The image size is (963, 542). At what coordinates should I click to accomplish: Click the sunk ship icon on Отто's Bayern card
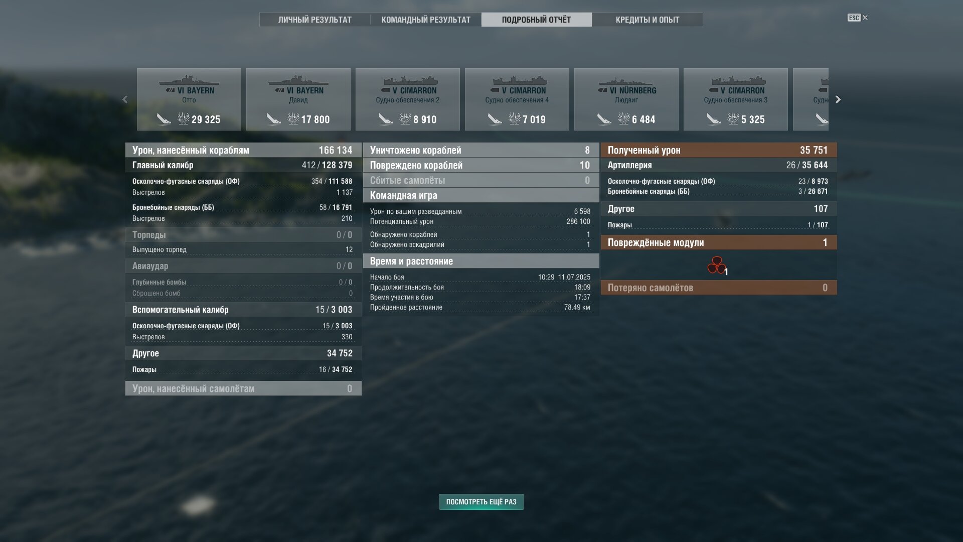point(164,119)
